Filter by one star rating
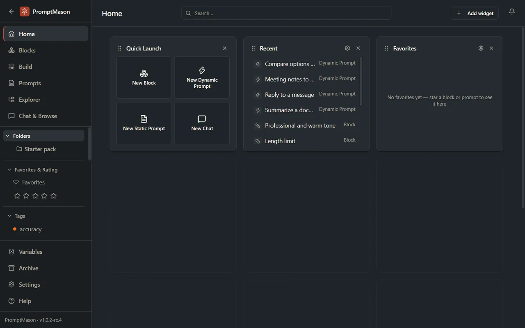 pyautogui.click(x=17, y=196)
